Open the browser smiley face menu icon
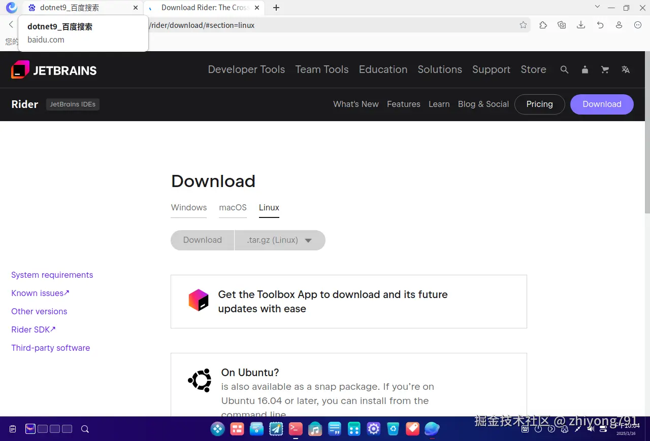The image size is (650, 441). (638, 25)
